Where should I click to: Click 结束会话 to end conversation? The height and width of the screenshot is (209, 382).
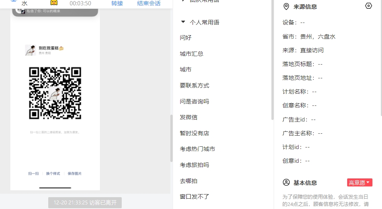(x=149, y=3)
